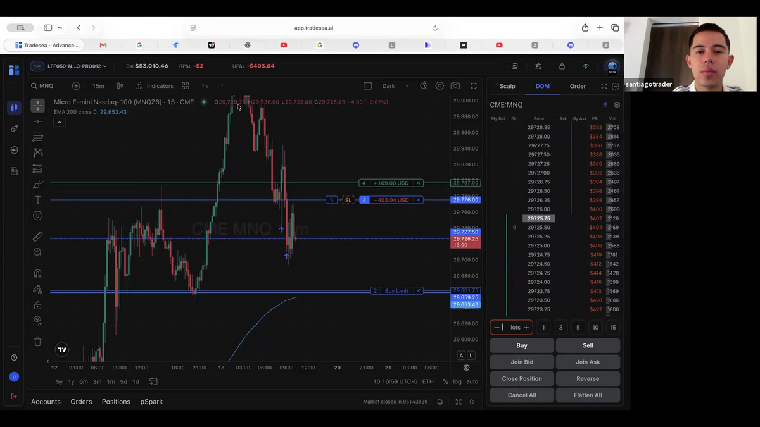760x427 pixels.
Task: Hide all drawings with eye icon
Action: point(38,320)
